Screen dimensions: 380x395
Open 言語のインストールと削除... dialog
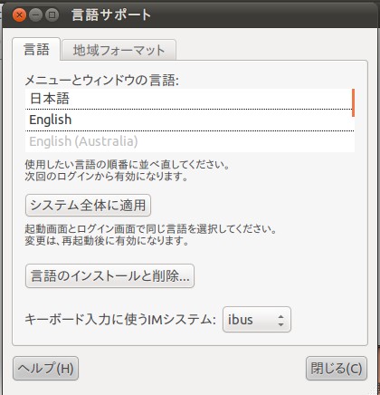point(109,276)
